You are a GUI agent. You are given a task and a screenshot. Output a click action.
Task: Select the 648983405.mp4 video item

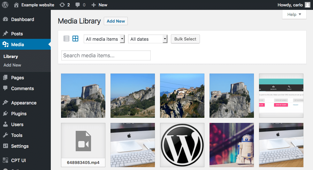(x=83, y=145)
